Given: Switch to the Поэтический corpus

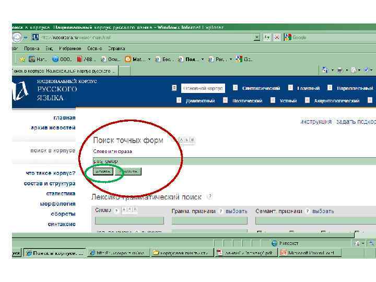Looking at the screenshot, I should [x=247, y=101].
